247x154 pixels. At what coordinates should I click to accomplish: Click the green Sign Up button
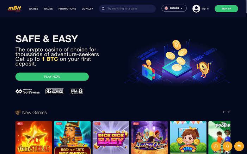tap(226, 9)
